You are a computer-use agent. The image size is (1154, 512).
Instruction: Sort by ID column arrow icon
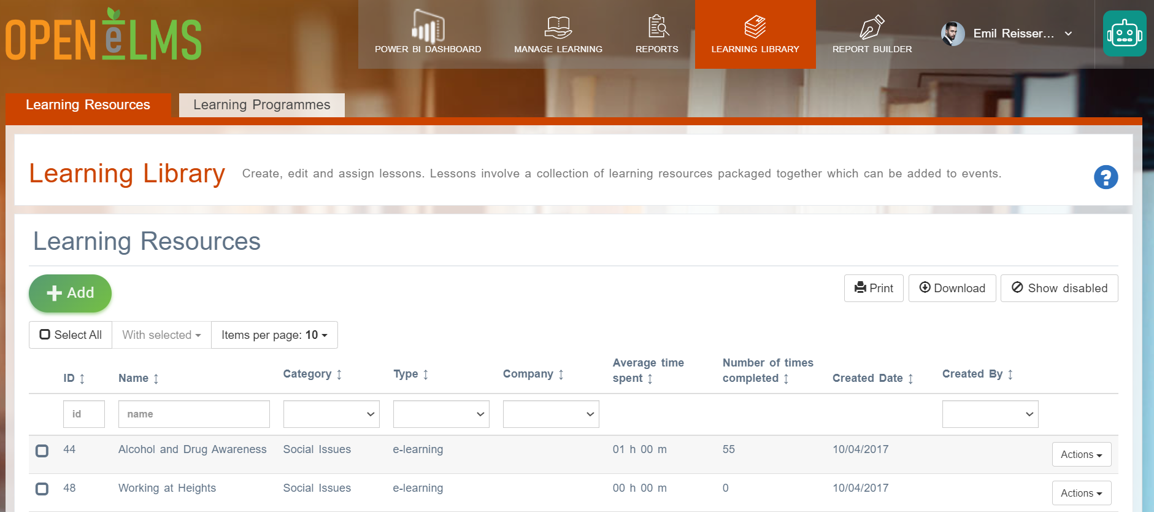click(x=82, y=379)
